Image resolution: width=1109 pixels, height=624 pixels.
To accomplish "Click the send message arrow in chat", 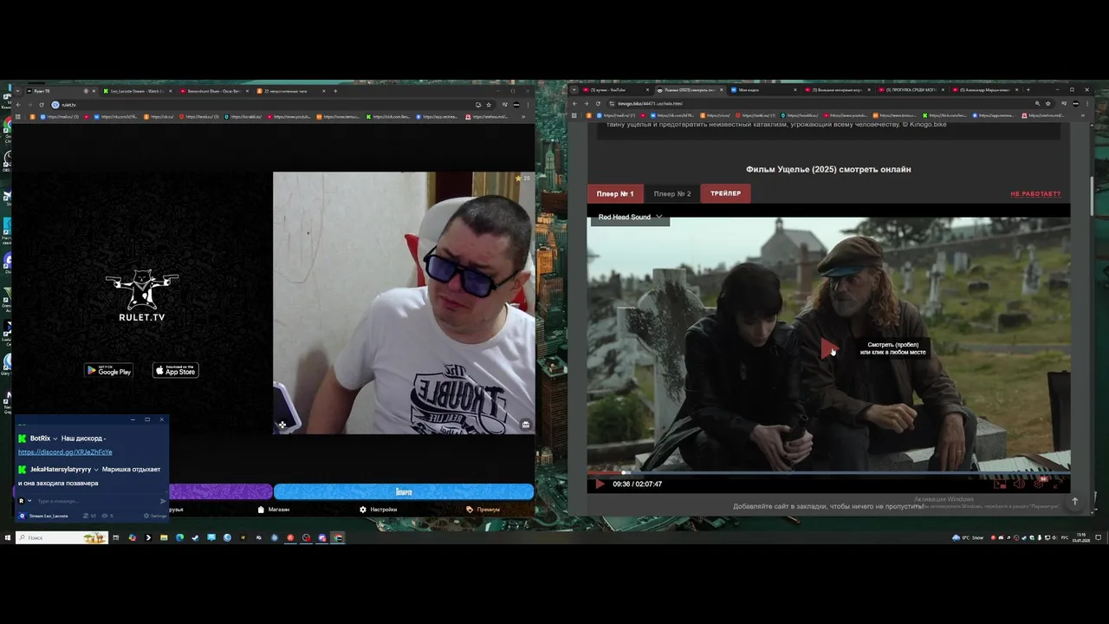I will pos(163,501).
